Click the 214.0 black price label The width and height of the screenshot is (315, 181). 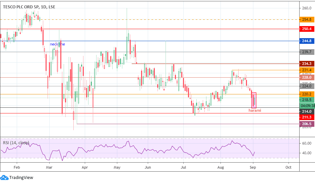[307, 111]
